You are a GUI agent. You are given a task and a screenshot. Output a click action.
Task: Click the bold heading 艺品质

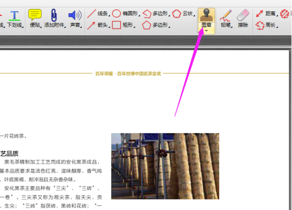click(x=9, y=154)
